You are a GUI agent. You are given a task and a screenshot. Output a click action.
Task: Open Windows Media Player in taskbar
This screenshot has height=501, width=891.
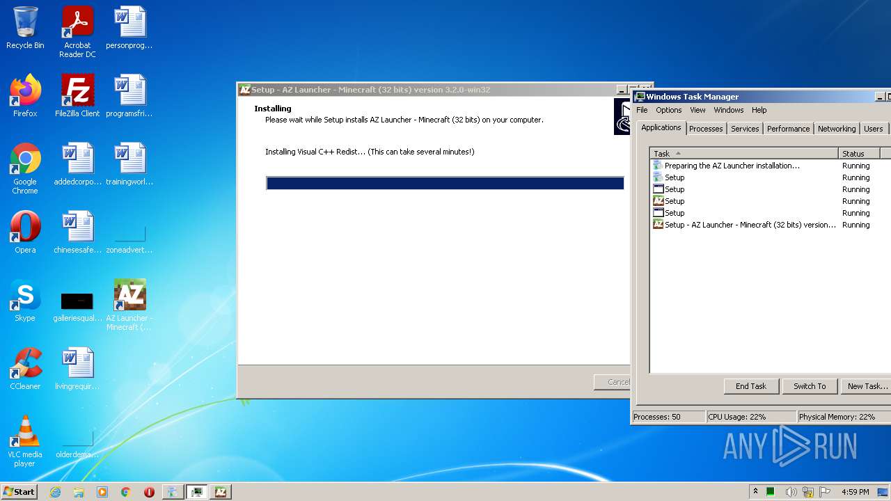point(102,492)
